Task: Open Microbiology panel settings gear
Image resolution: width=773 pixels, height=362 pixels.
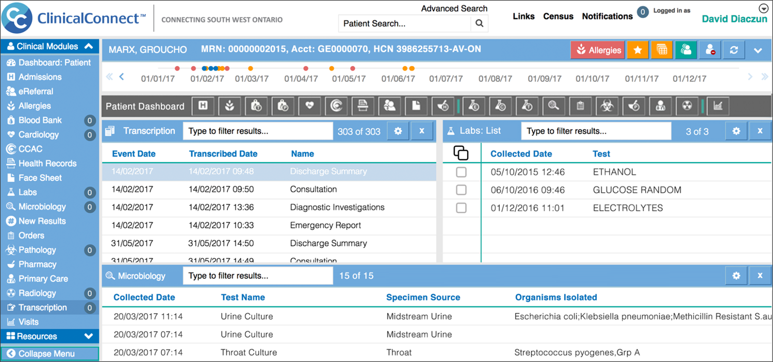Action: [736, 275]
